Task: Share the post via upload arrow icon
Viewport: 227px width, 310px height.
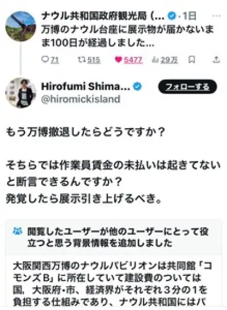Action: (x=216, y=60)
